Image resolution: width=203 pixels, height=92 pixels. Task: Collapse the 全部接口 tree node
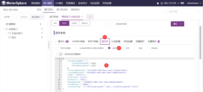(4, 29)
